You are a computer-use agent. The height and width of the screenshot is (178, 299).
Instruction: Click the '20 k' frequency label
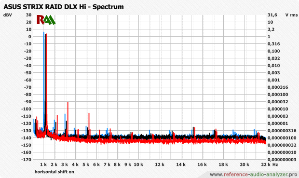click(x=245, y=164)
